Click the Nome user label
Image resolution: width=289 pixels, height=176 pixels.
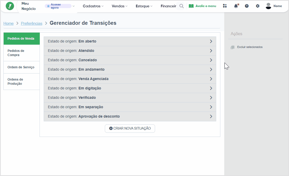tap(278, 6)
